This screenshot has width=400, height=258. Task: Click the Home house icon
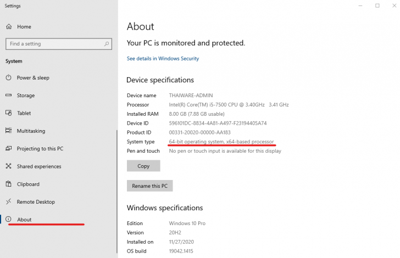tap(9, 26)
